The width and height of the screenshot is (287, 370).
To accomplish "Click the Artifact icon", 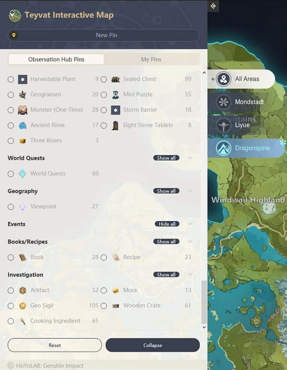I will click(23, 290).
